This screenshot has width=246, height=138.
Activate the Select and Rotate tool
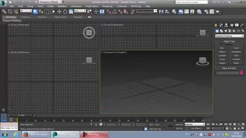click(x=65, y=11)
